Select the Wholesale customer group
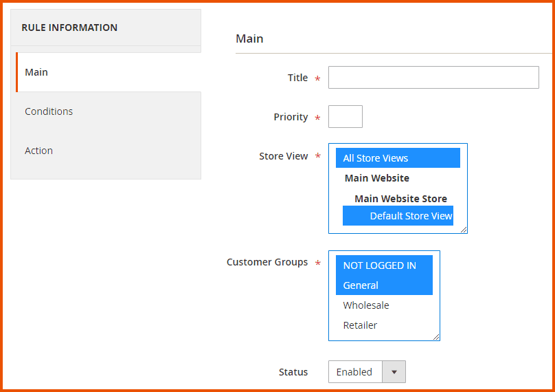The image size is (555, 392). coord(366,305)
